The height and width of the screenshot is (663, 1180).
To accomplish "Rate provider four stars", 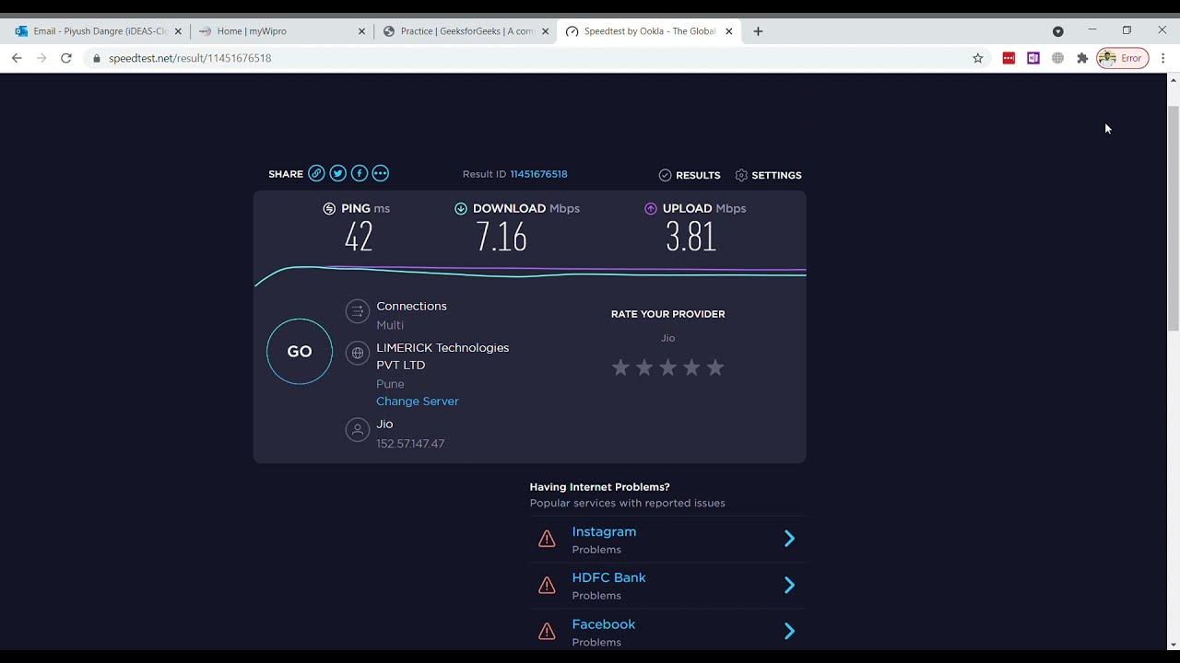I will 691,367.
